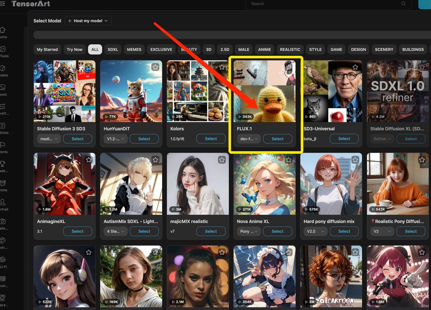The image size is (431, 310).
Task: Click Select for Realistic Pony Diffusion
Action: click(411, 231)
